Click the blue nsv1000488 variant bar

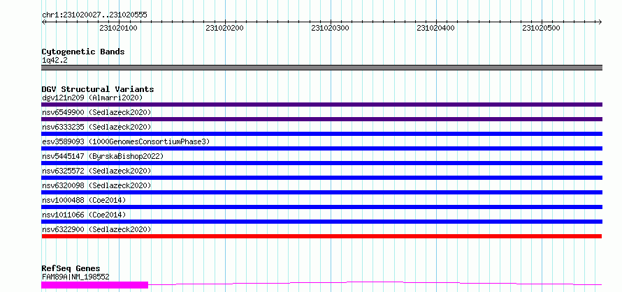point(321,207)
